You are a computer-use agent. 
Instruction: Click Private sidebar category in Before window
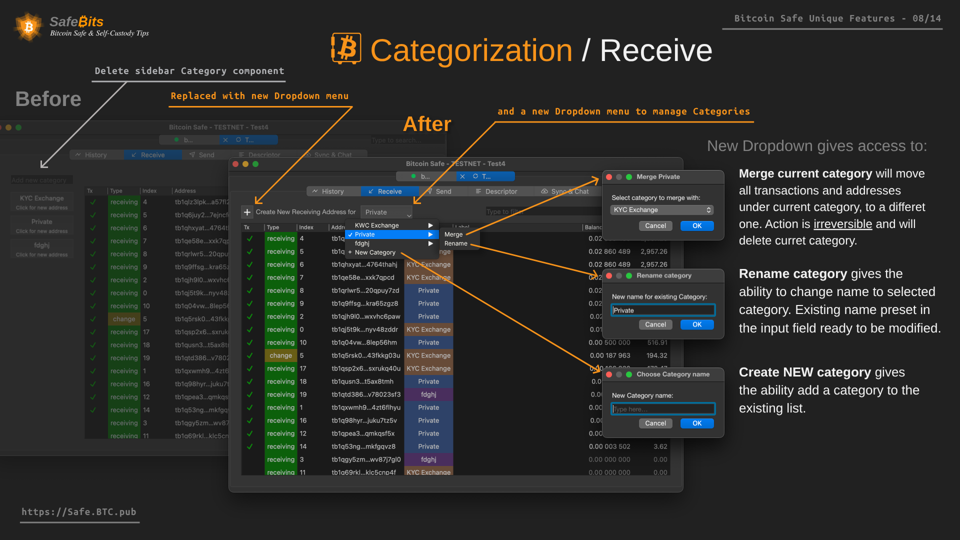(42, 225)
